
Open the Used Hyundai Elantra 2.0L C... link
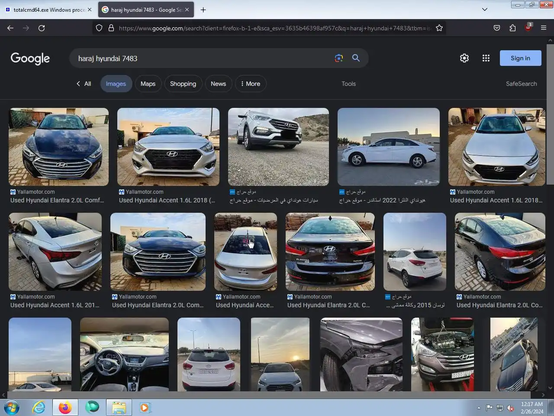click(x=329, y=305)
